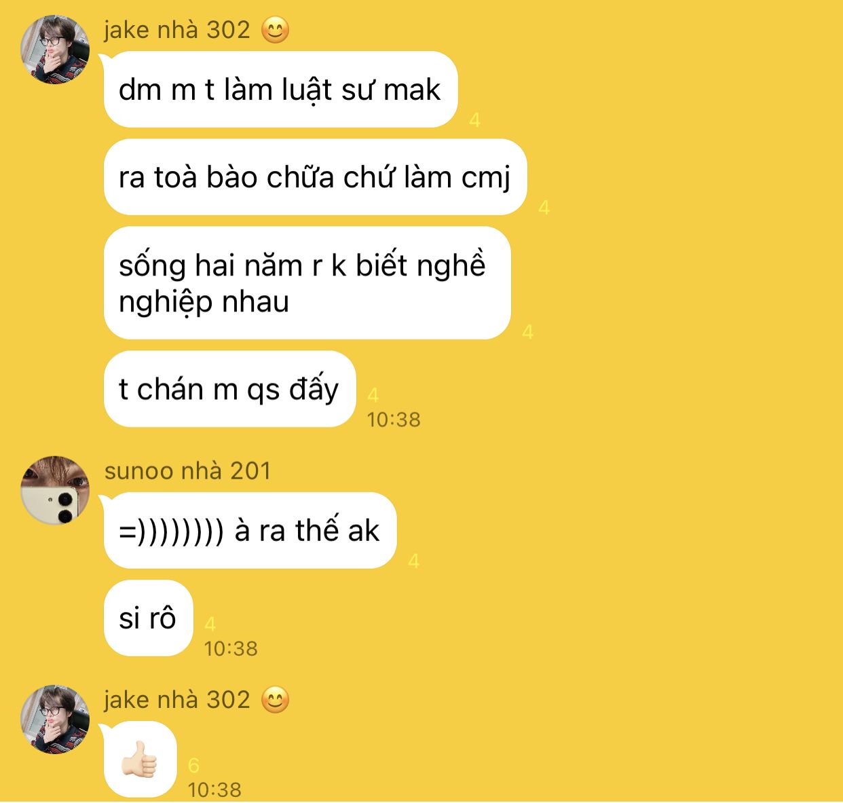
Task: Tap the 't chán m qs đấy' bubble
Action: (x=229, y=389)
